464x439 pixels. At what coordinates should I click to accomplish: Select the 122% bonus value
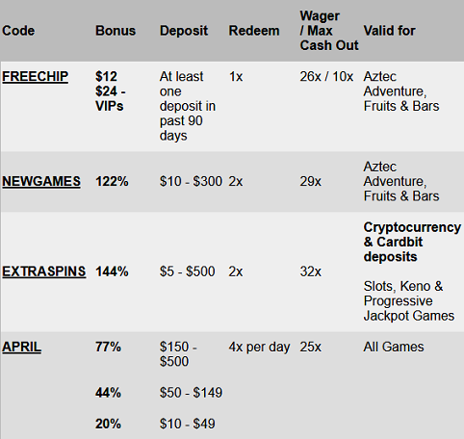112,182
